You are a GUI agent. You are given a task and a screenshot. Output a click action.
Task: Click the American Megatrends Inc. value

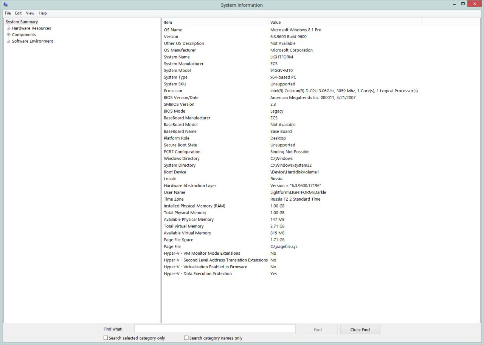(x=313, y=98)
